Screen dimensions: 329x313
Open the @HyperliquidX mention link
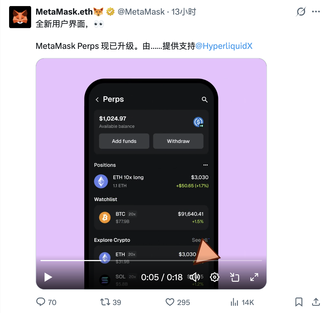point(224,46)
